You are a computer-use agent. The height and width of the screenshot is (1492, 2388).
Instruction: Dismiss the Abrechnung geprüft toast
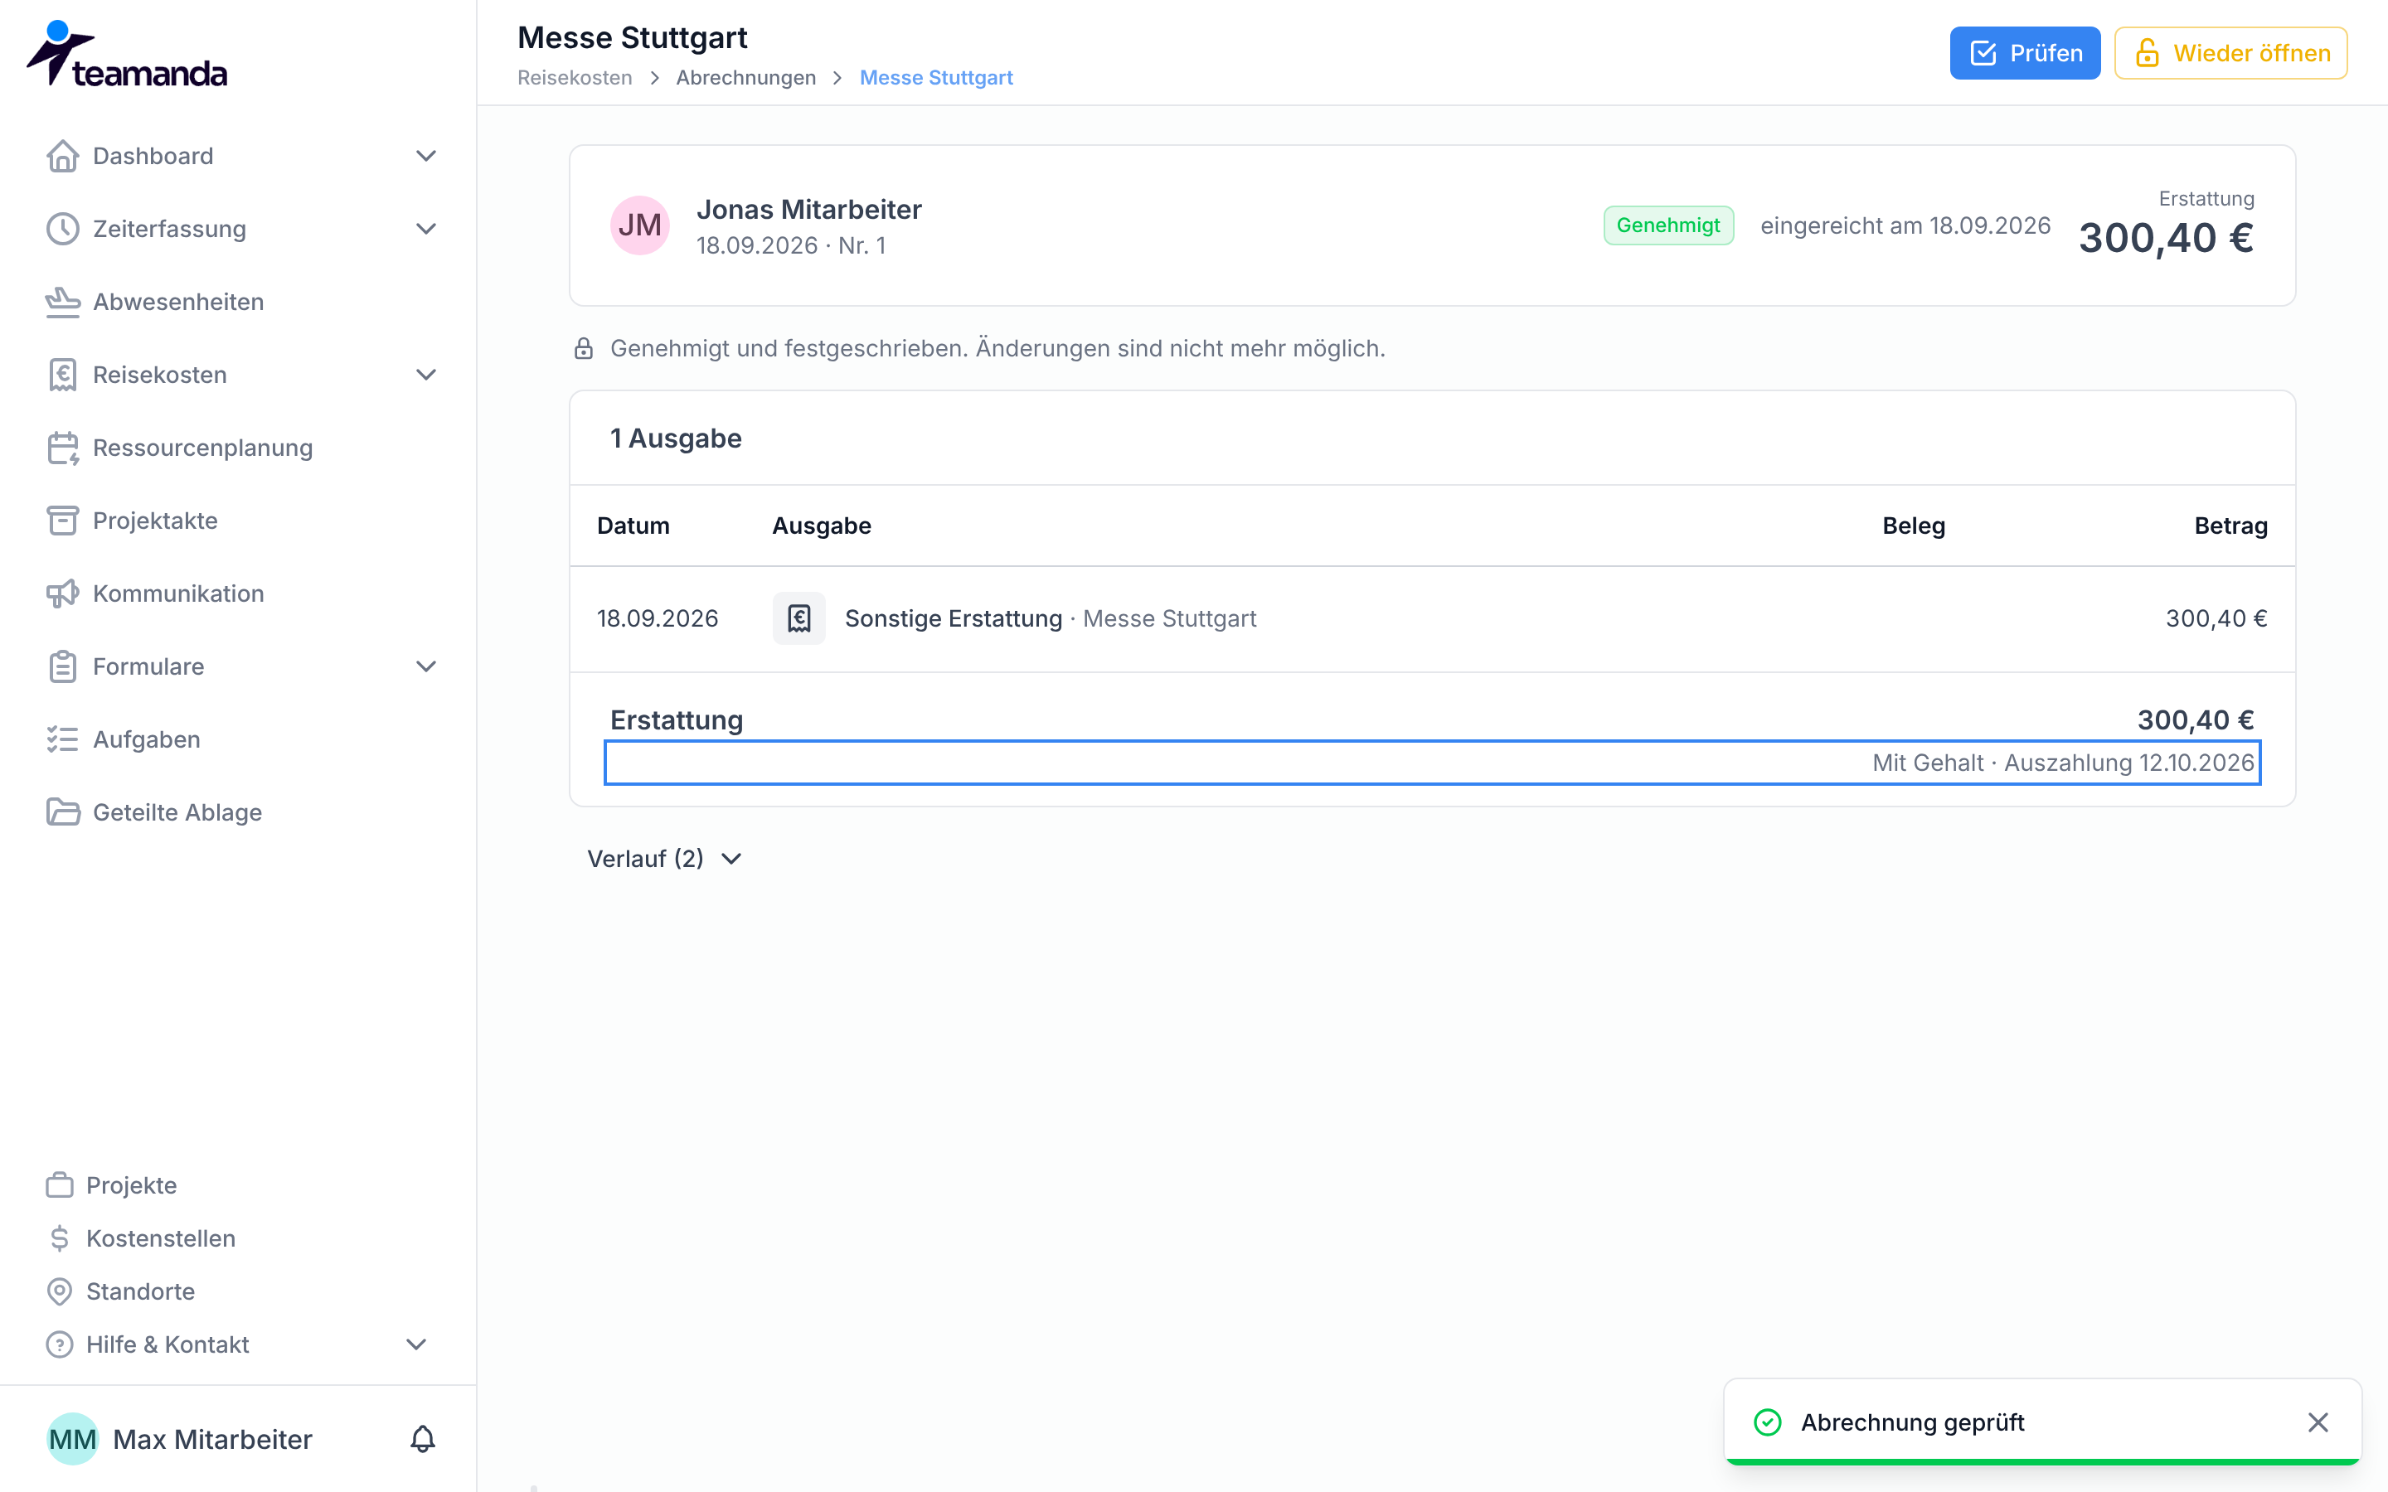[2318, 1422]
